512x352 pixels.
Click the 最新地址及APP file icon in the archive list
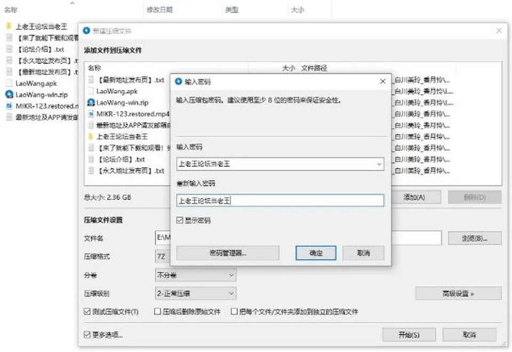[x=91, y=125]
